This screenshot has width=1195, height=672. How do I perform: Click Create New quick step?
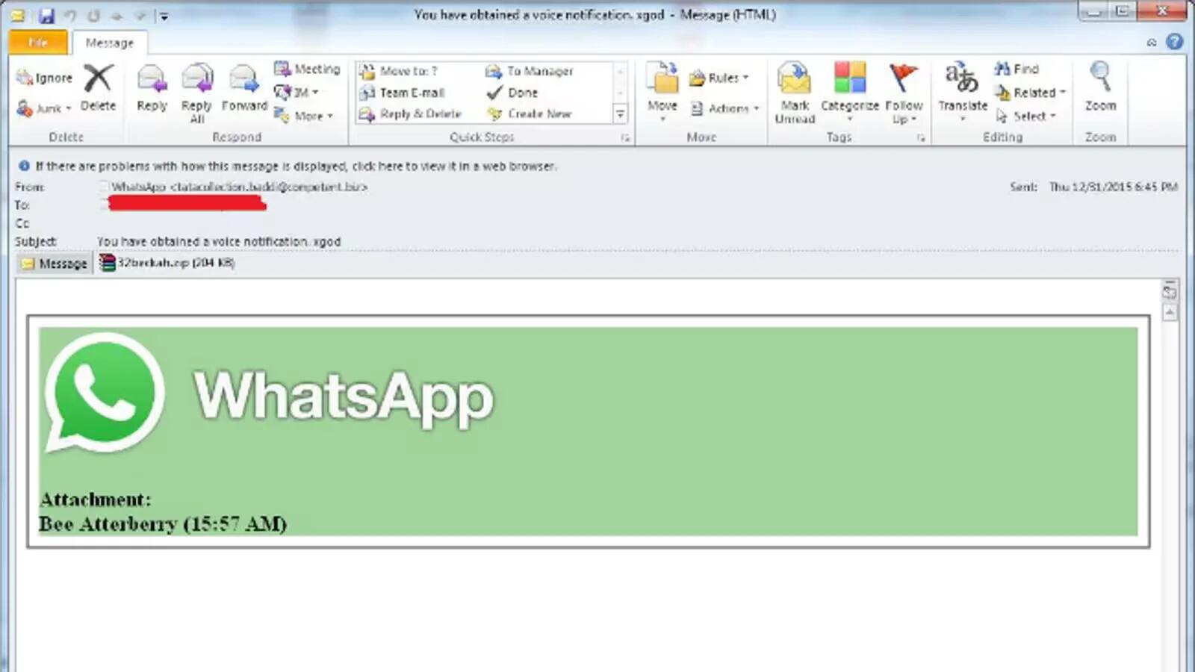tap(529, 113)
